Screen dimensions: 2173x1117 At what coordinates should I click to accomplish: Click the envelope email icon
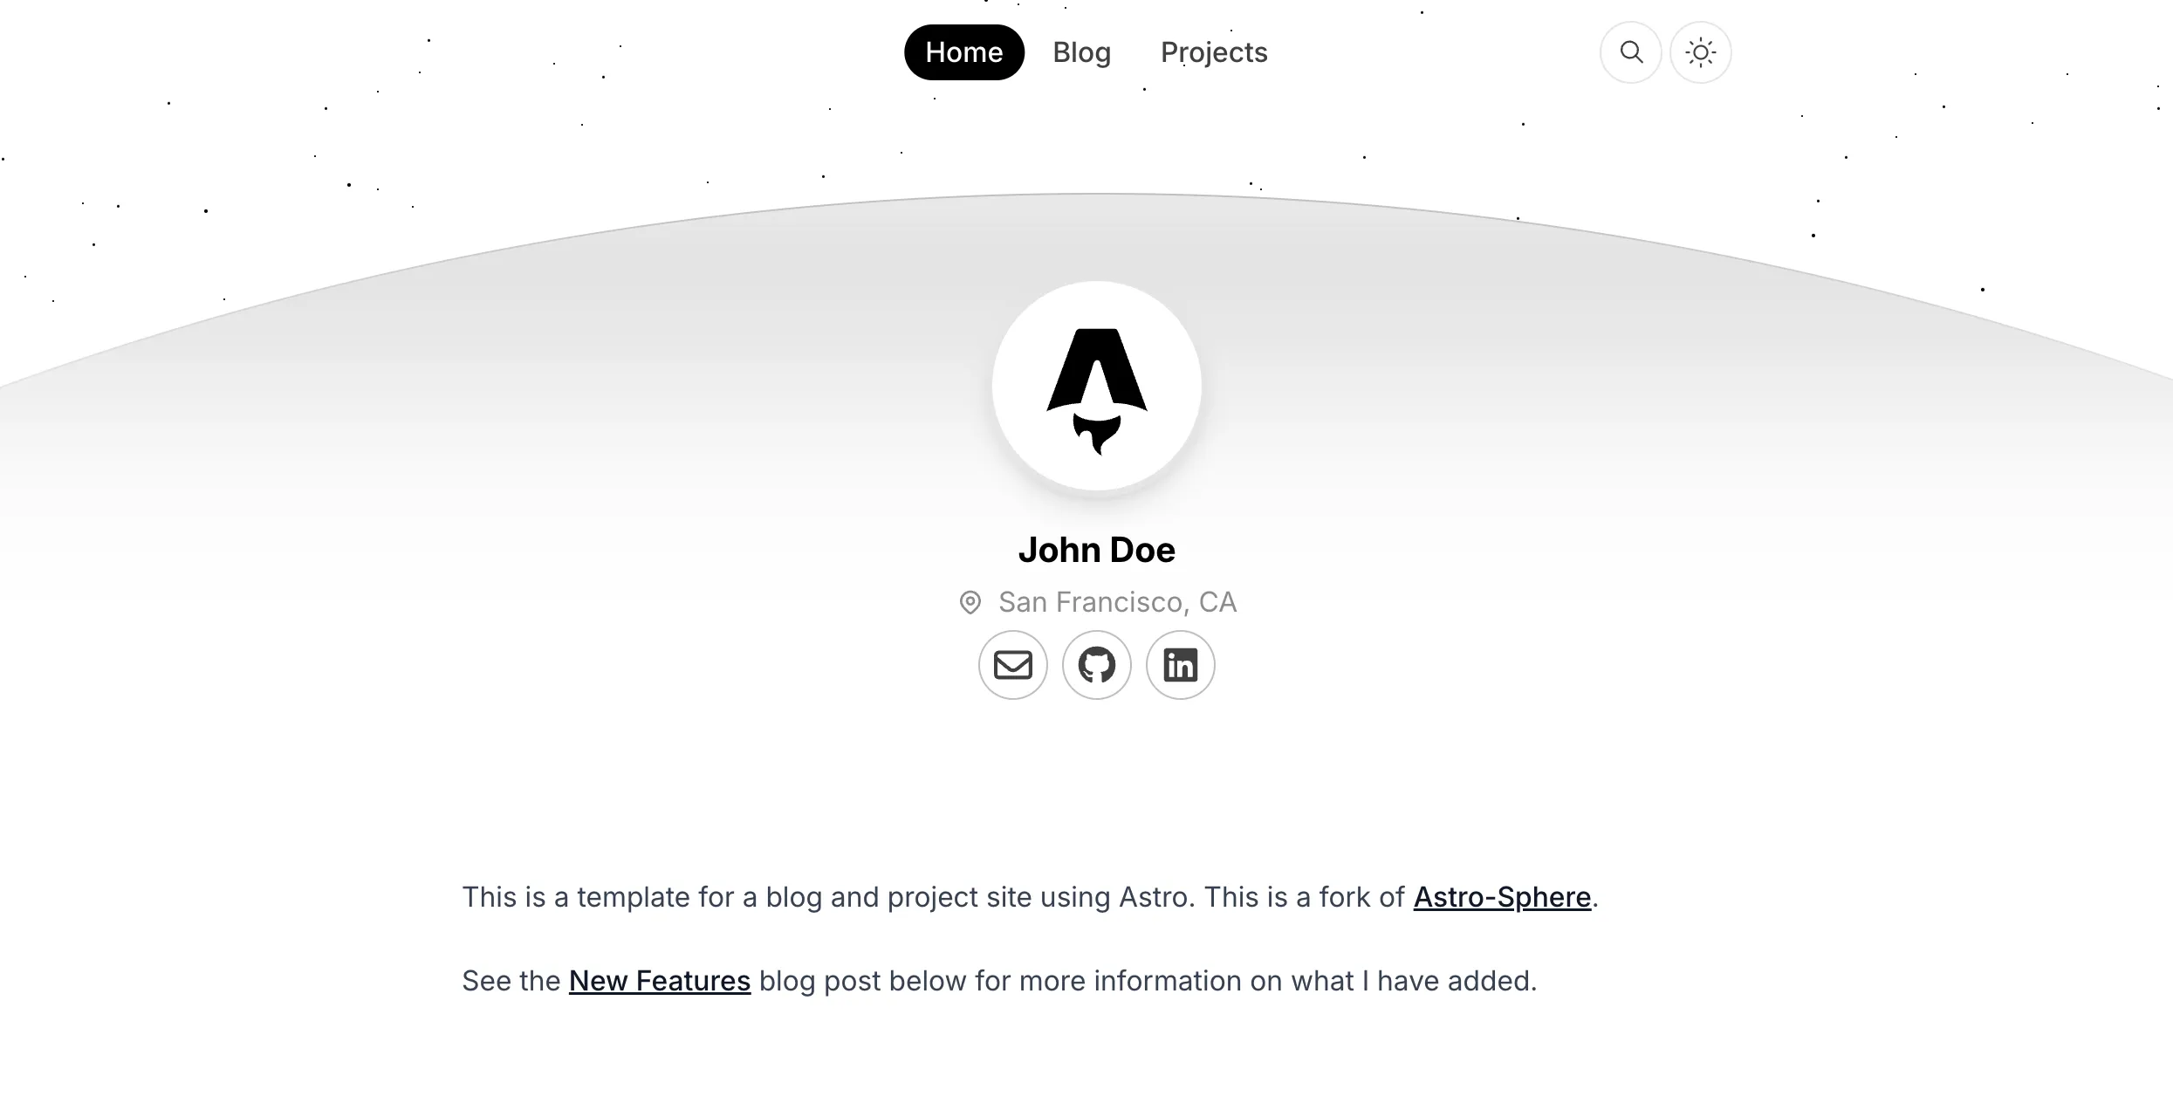1012,664
